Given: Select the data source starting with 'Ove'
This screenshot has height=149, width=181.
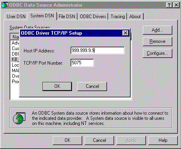Looking at the screenshot, I should click(15, 76).
